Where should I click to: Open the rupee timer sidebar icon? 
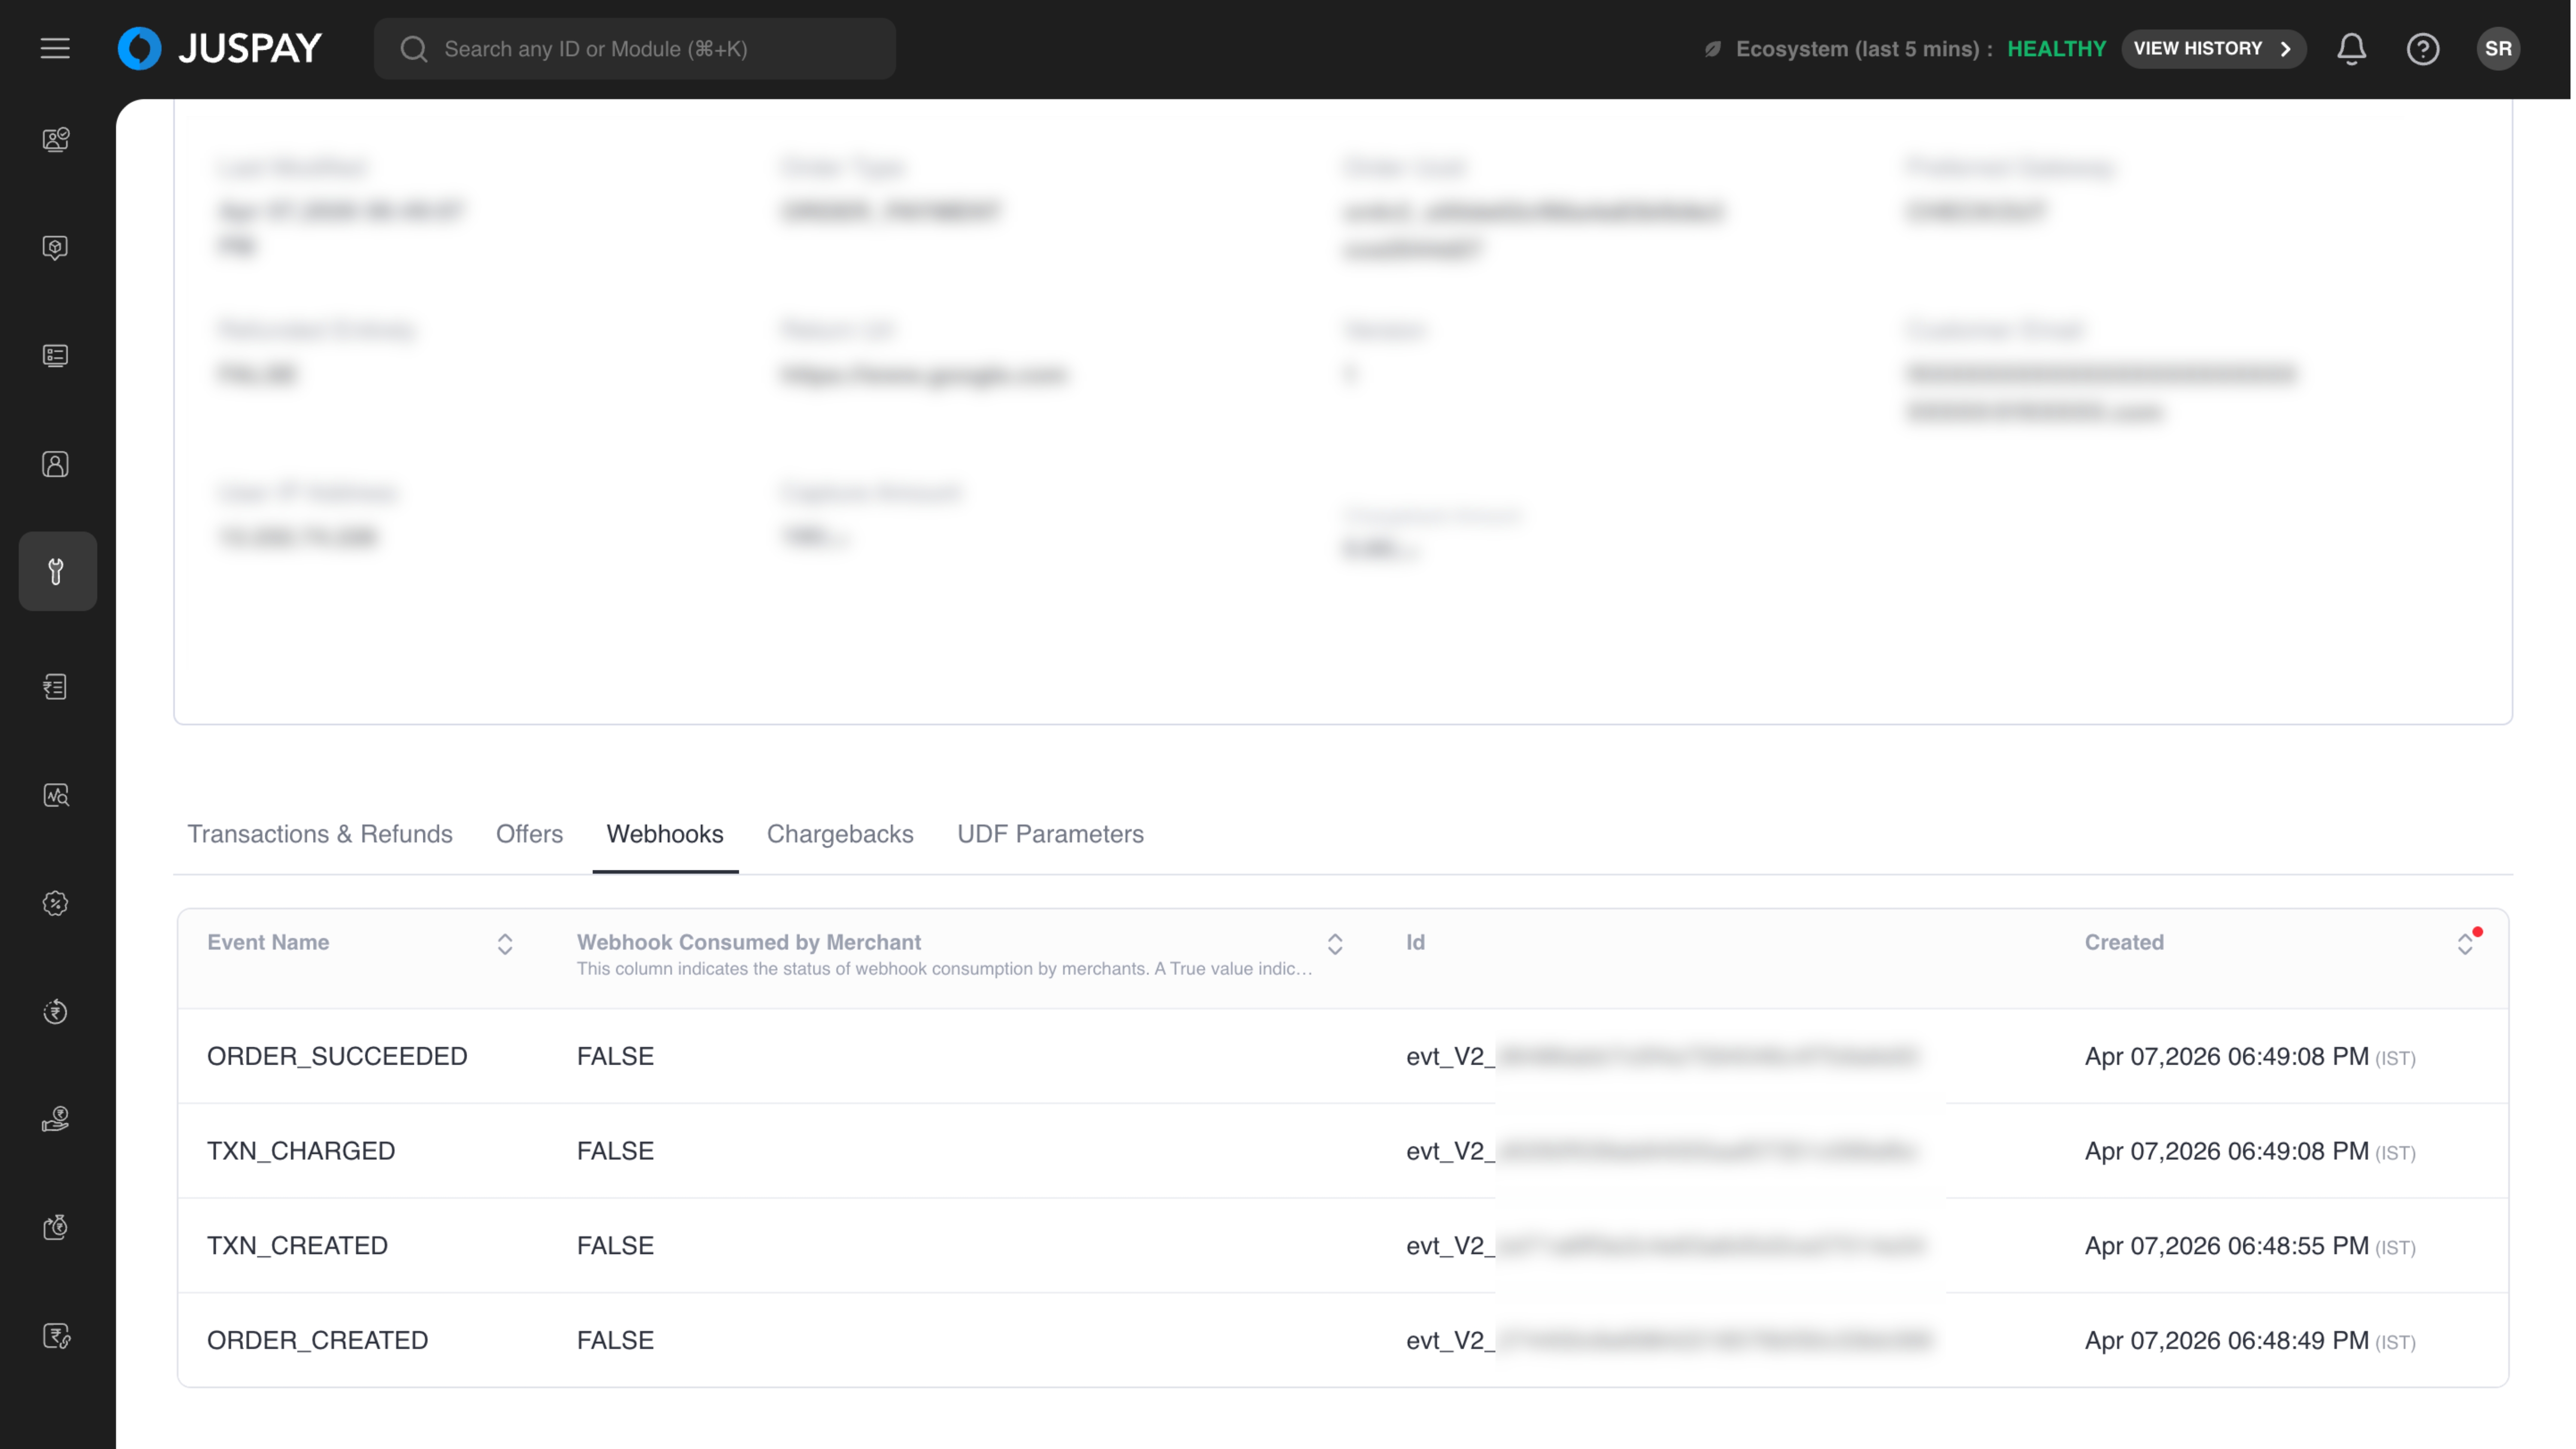point(56,1227)
